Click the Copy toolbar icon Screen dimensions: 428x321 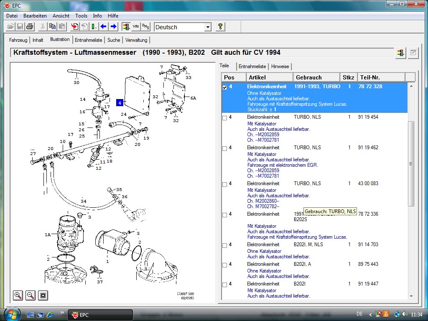[x=52, y=26]
